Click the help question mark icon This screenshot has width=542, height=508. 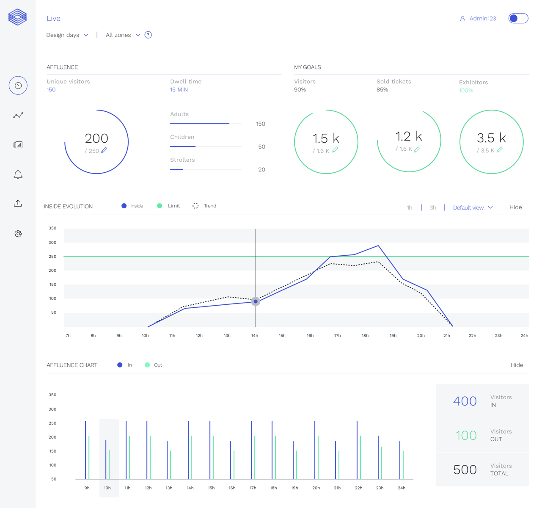[x=148, y=35]
